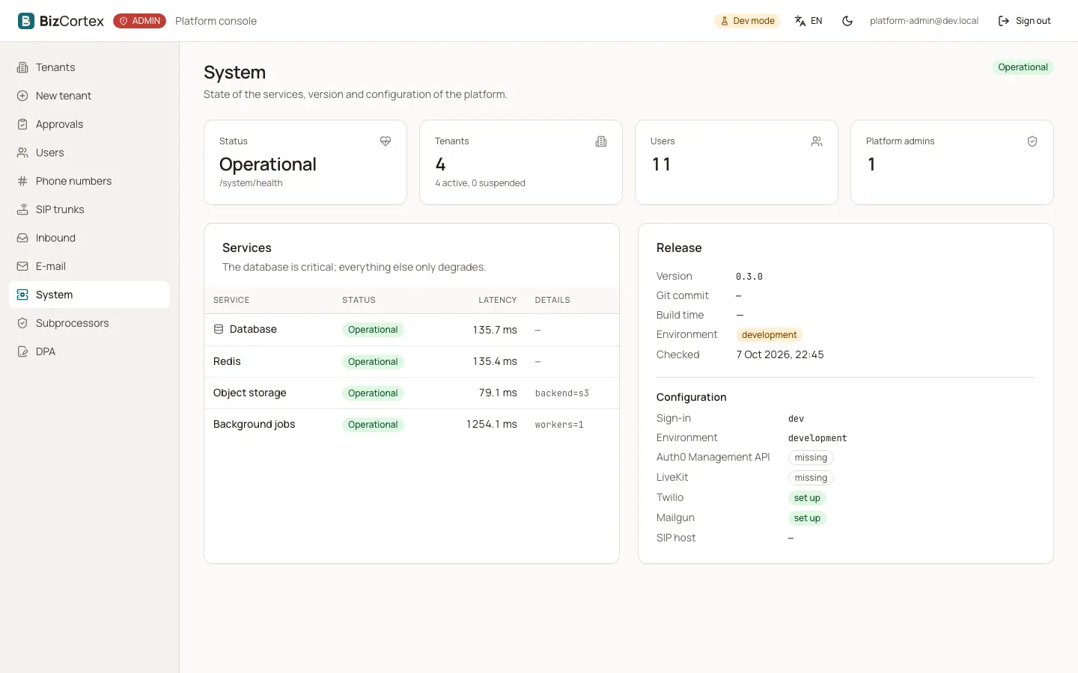This screenshot has width=1078, height=673.
Task: Click the workers=1 detail text
Action: tap(559, 425)
